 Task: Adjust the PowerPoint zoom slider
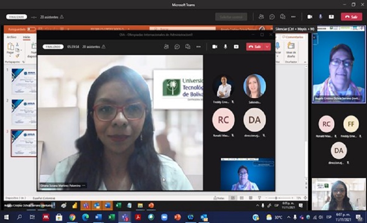(x=276, y=198)
